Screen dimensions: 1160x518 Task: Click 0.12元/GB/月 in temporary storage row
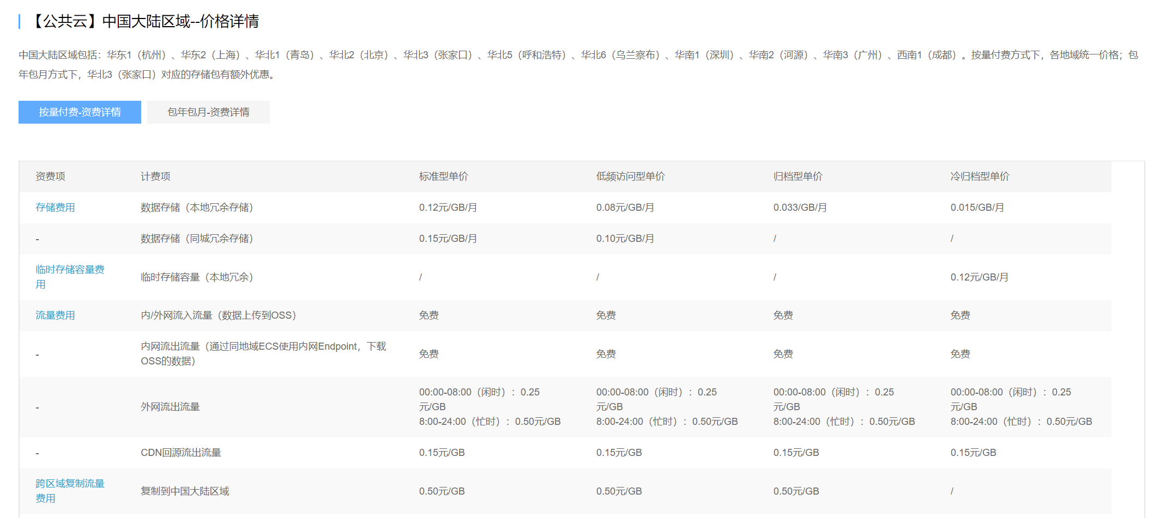(979, 277)
